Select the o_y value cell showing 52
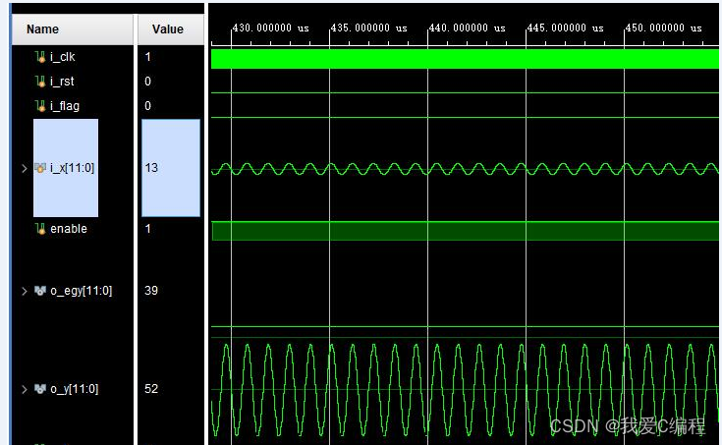This screenshot has width=722, height=445. click(x=170, y=389)
